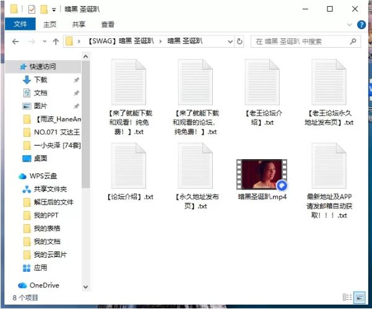Viewport: 372px width, 309px height.
Task: Open 【雨波_HaneAme folder in sidebar
Action: pos(52,119)
